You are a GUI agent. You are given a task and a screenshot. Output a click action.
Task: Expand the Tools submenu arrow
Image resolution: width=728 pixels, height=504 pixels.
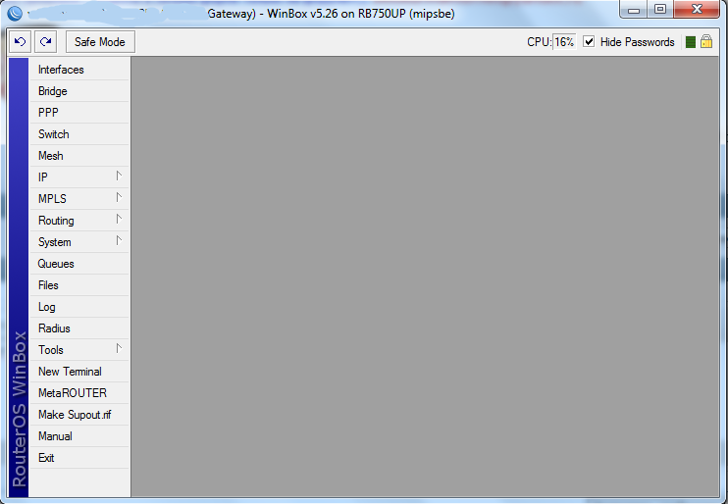tap(119, 348)
